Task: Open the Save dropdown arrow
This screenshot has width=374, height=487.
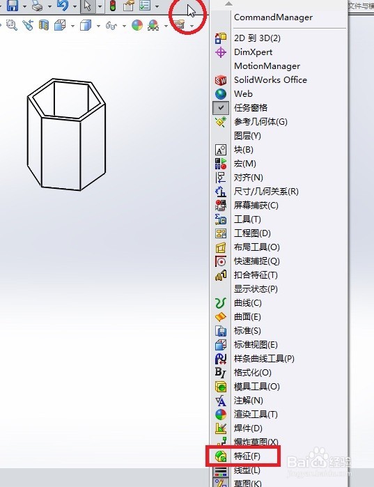Action: point(24,6)
